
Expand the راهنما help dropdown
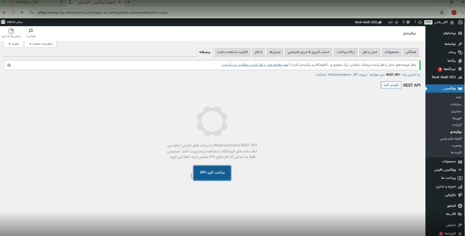click(x=13, y=44)
